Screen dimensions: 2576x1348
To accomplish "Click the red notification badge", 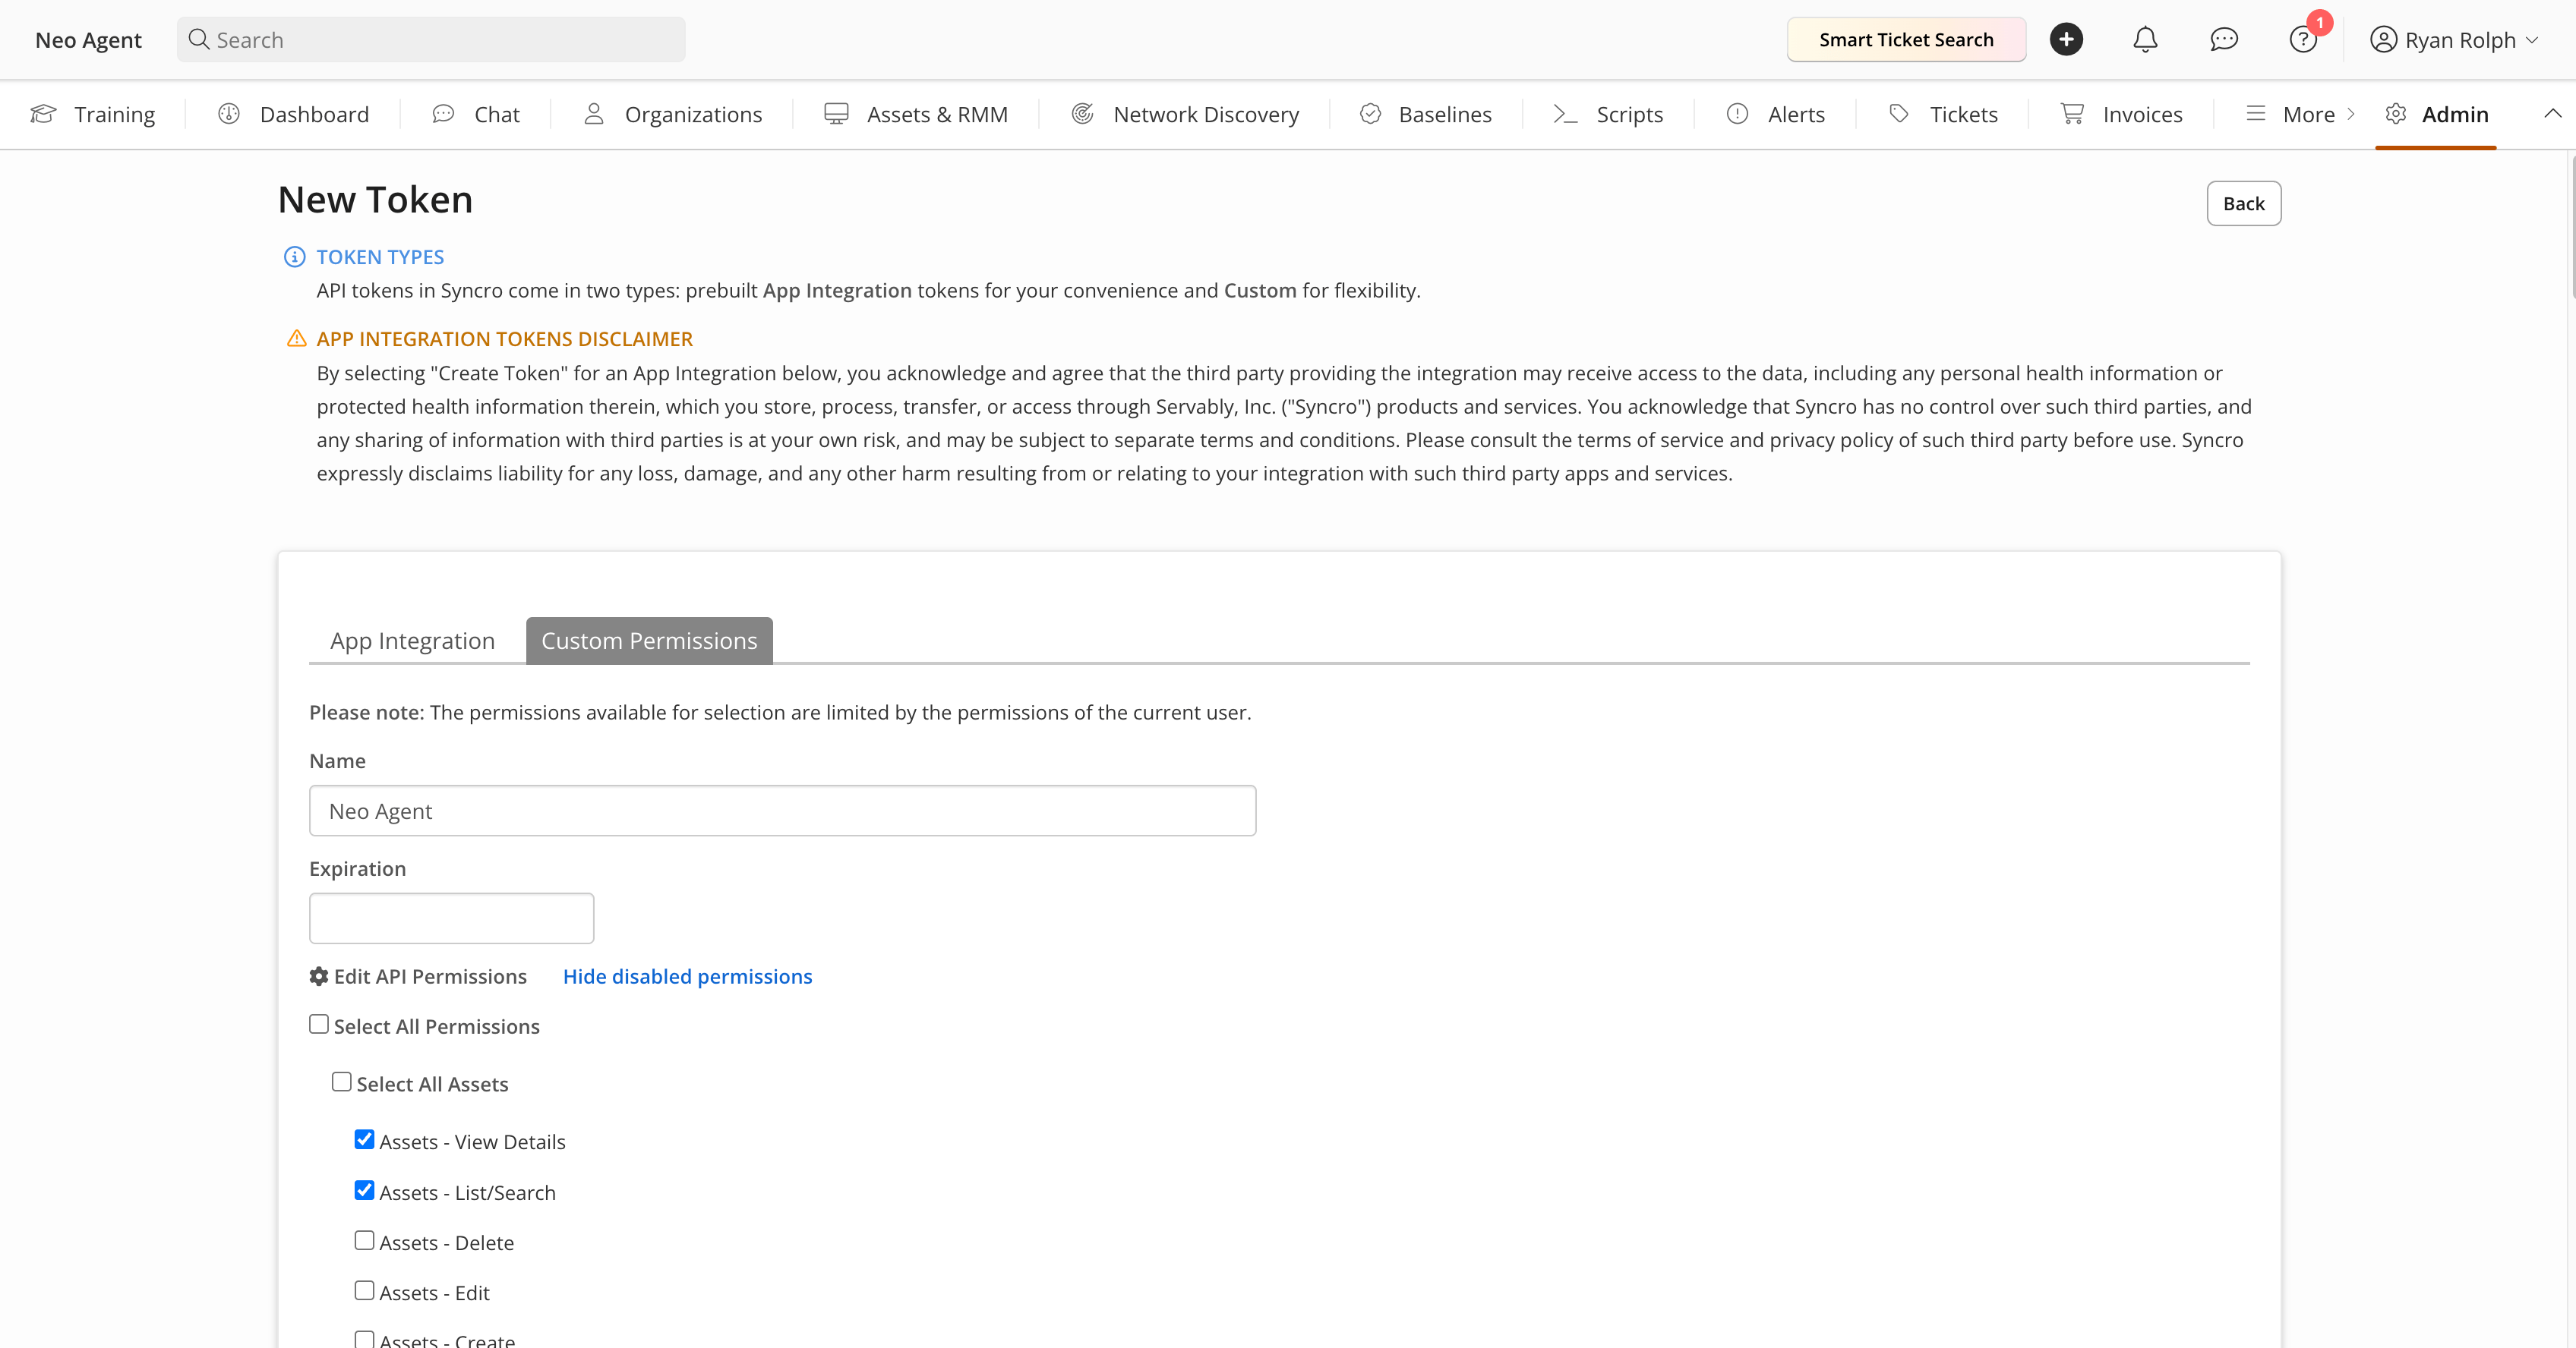I will tap(2320, 22).
